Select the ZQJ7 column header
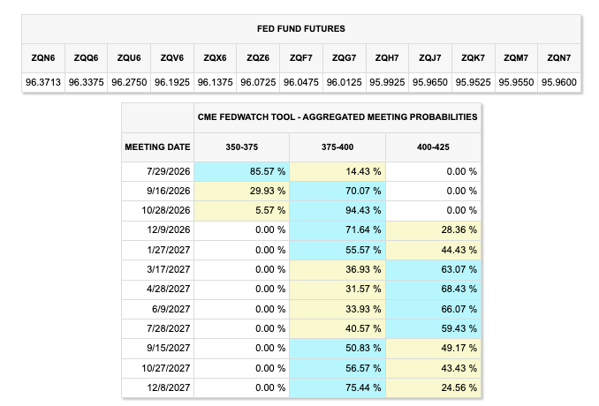 pyautogui.click(x=430, y=58)
